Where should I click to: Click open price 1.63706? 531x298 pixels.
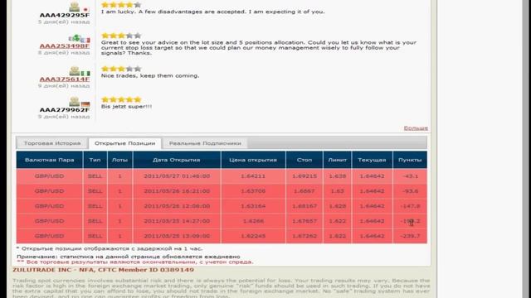[x=253, y=191]
